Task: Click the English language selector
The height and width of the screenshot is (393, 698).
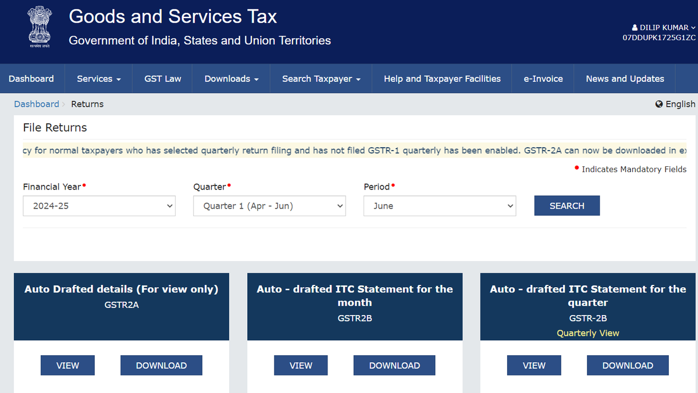Action: (x=675, y=104)
